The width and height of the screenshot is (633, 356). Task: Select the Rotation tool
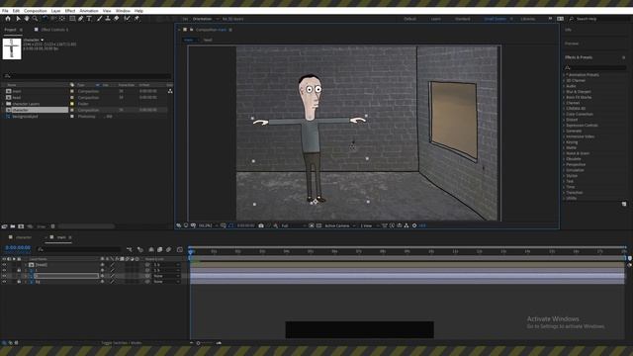pos(45,19)
